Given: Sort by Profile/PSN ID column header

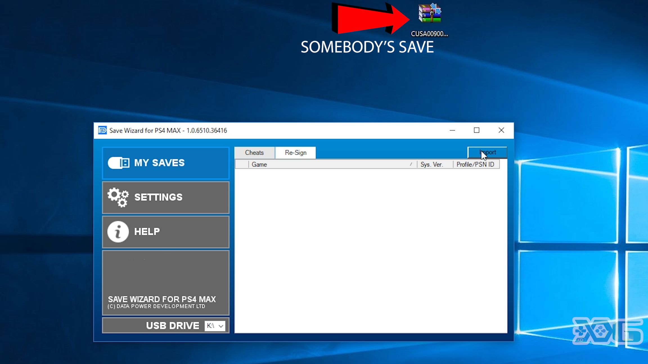Looking at the screenshot, I should (x=476, y=164).
